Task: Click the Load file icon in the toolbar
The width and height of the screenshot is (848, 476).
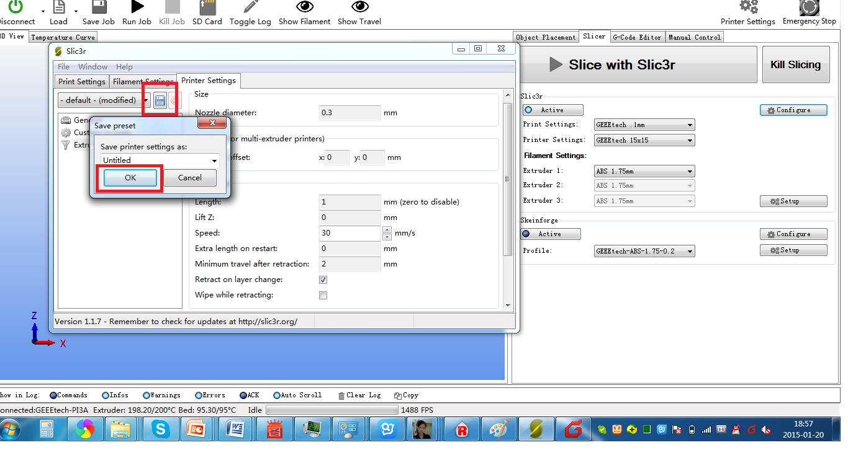Action: (58, 7)
